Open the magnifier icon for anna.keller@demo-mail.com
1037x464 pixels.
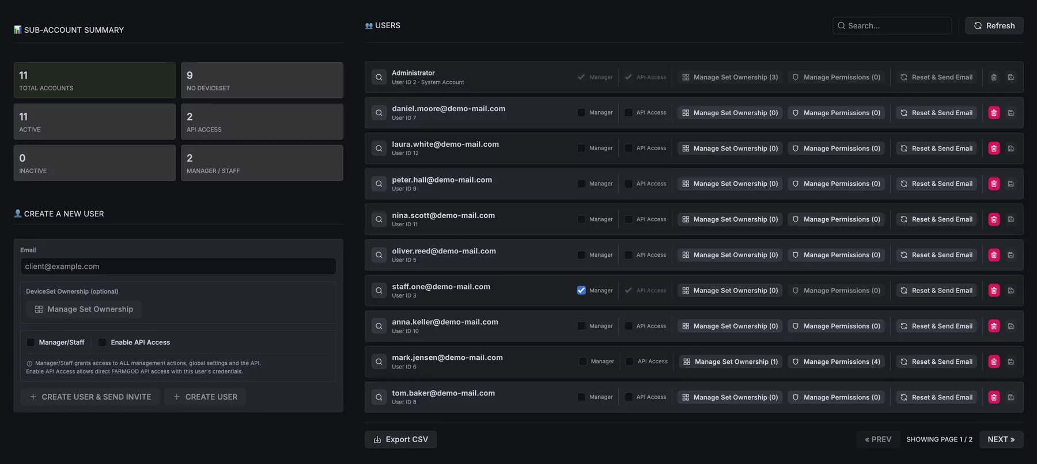[x=379, y=326]
